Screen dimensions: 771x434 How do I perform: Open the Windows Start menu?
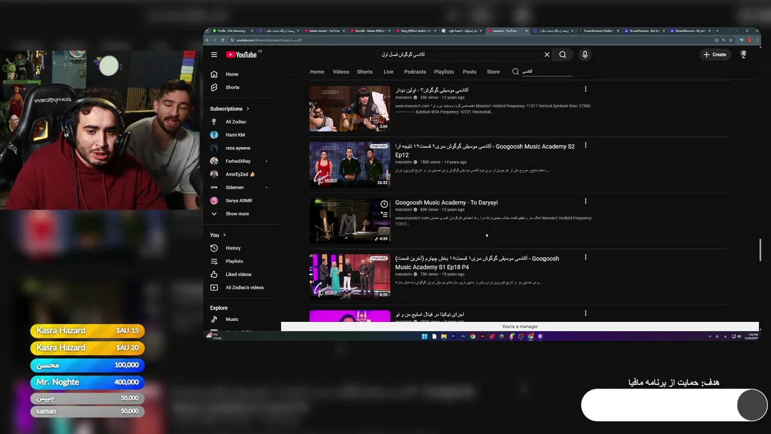pos(424,336)
